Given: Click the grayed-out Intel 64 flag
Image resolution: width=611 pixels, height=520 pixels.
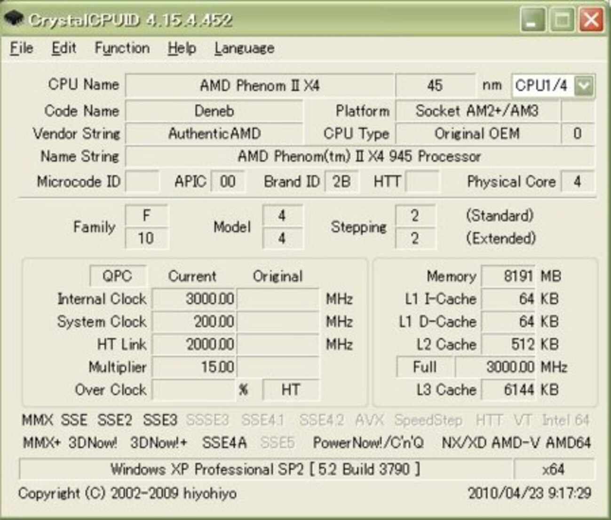Looking at the screenshot, I should point(566,420).
